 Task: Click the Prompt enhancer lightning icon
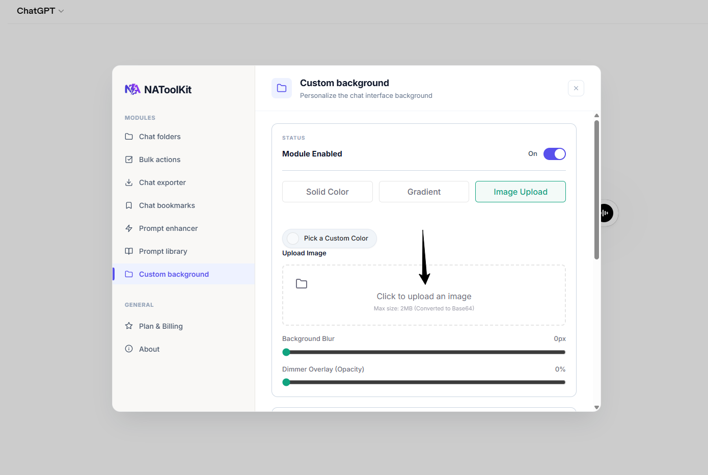pyautogui.click(x=129, y=228)
